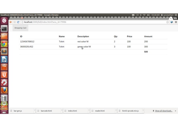Screen dimensions: 178x127
Task: Click the Qty column header
Action: 116,37
